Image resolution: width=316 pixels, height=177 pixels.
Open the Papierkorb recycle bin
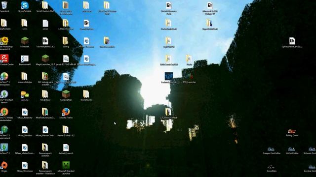[x=4, y=5]
